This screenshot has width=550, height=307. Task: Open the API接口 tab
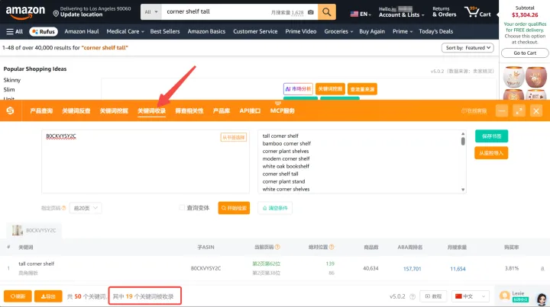pyautogui.click(x=250, y=111)
